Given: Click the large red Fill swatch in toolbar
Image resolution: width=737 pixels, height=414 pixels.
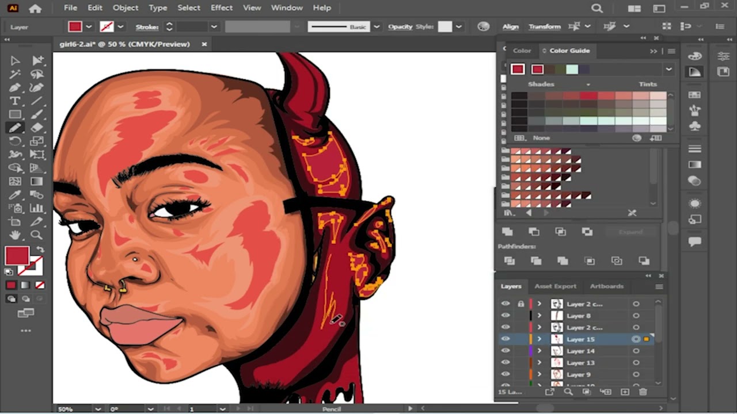Looking at the screenshot, I should click(x=17, y=256).
